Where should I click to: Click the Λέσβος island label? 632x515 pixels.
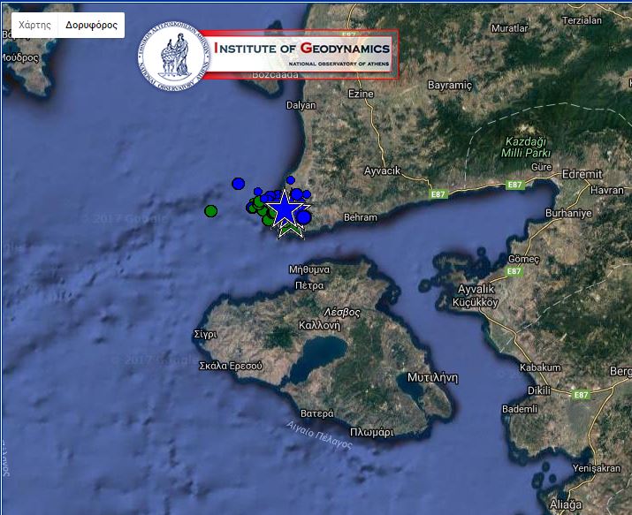342,312
